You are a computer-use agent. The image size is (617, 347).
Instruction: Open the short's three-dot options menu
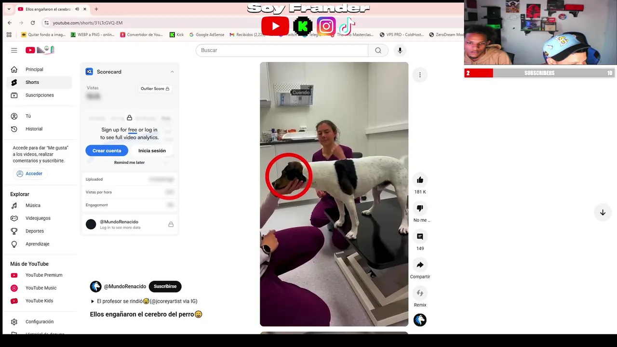point(420,75)
